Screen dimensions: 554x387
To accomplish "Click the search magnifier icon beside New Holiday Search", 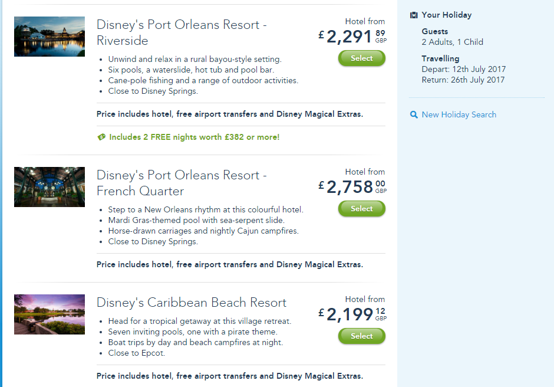I will [414, 115].
